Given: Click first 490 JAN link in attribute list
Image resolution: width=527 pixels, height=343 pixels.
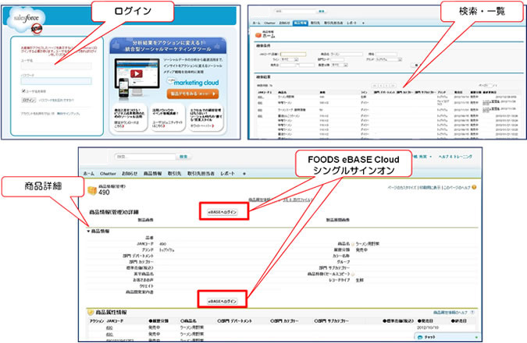Looking at the screenshot, I should [x=109, y=327].
